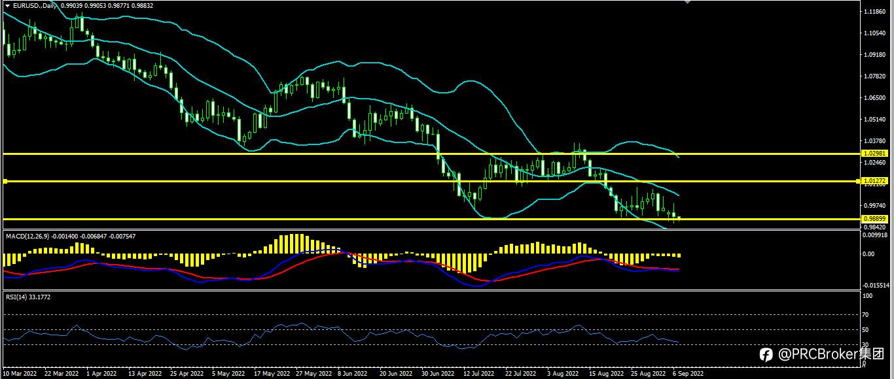This screenshot has height=379, width=894.
Task: Click price scale value 1.10540
Action: (874, 33)
